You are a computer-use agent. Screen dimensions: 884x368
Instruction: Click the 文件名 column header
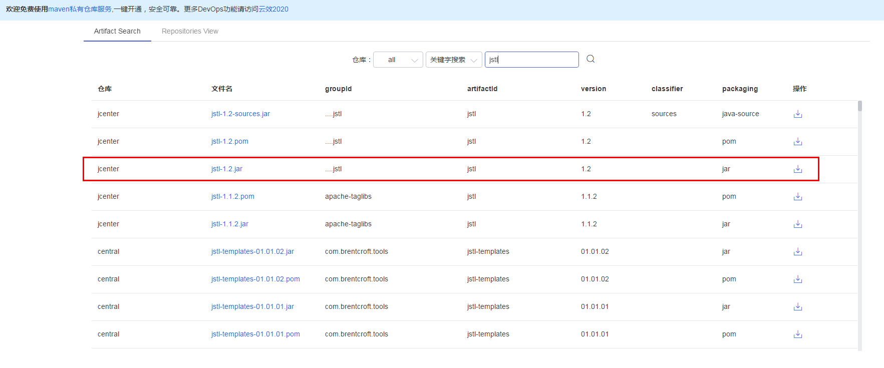coord(222,89)
